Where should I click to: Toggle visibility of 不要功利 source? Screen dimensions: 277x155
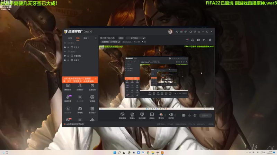pos(65,56)
